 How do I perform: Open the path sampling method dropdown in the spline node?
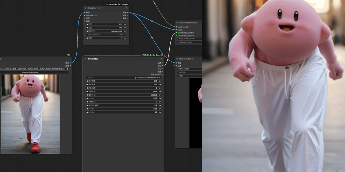124,92
